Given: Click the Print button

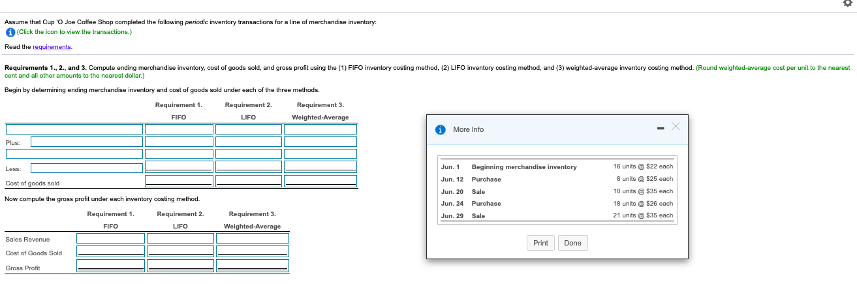Looking at the screenshot, I should pos(540,243).
